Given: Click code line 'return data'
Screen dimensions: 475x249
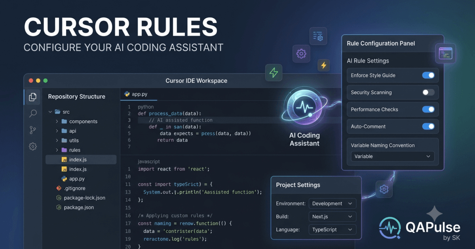Looking at the screenshot, I should 173,140.
